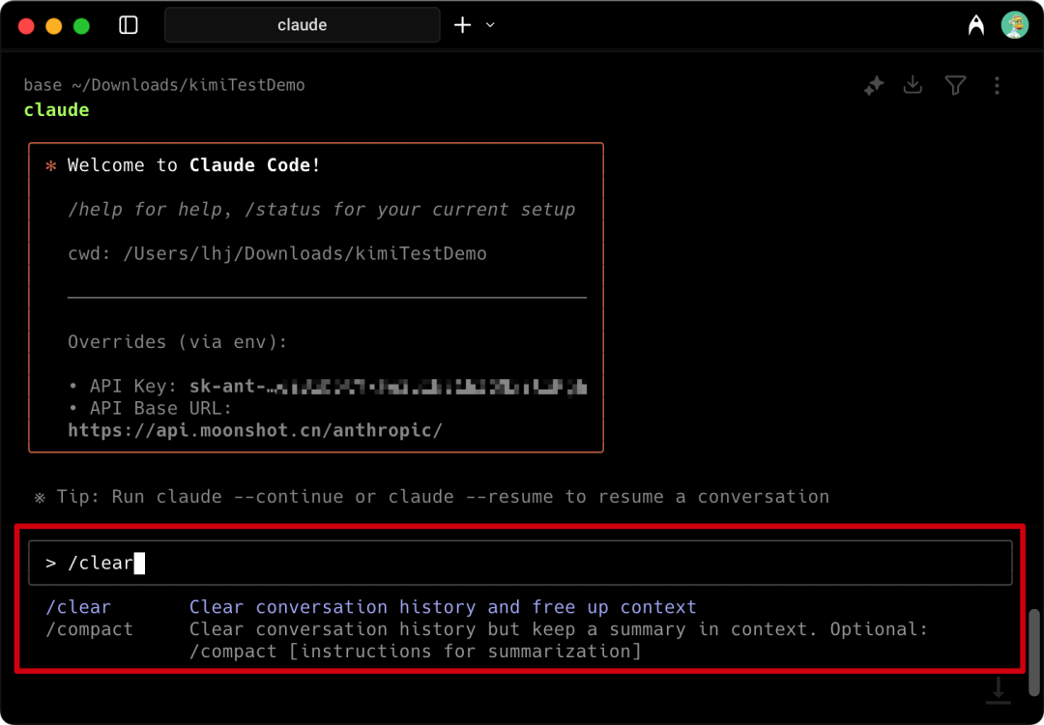Click the api.moonshot.cn base URL link
1044x725 pixels.
click(255, 430)
